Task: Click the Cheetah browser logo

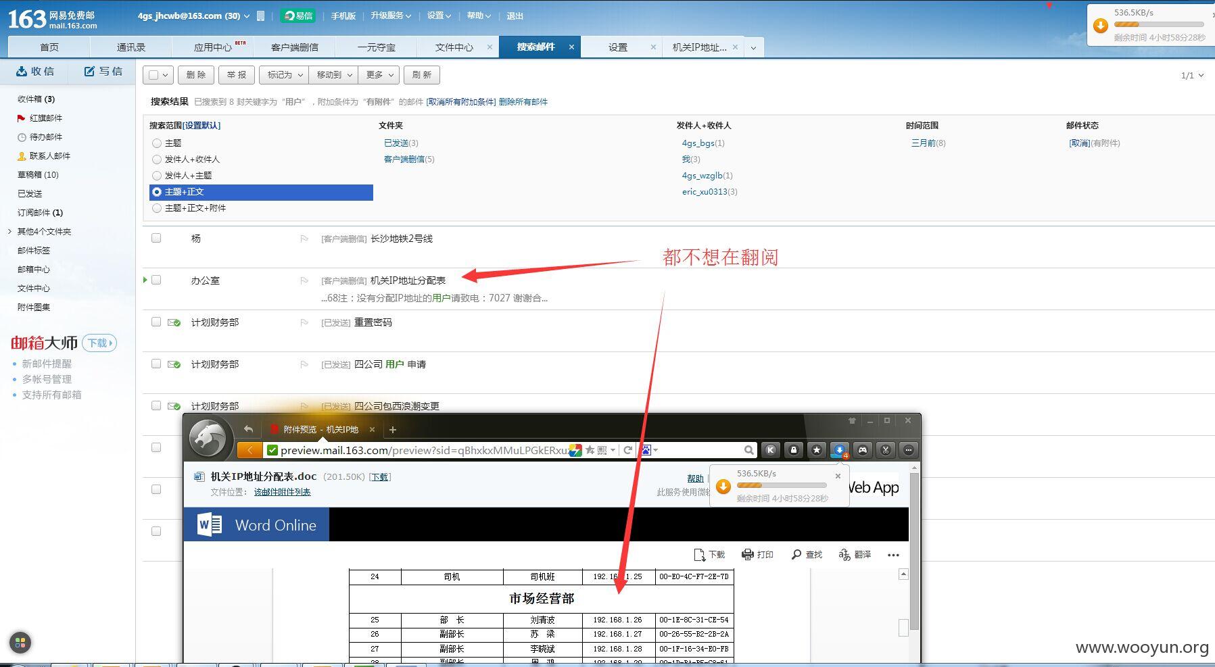Action: (x=208, y=438)
